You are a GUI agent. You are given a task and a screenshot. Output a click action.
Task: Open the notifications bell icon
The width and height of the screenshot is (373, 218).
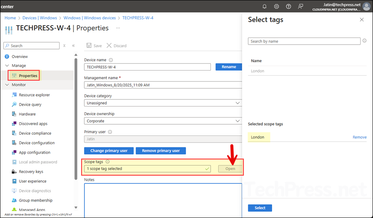tap(264, 7)
